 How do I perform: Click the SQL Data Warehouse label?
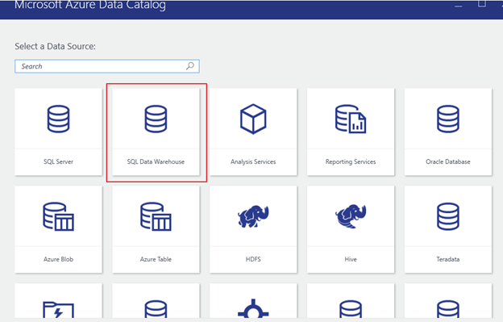click(156, 161)
